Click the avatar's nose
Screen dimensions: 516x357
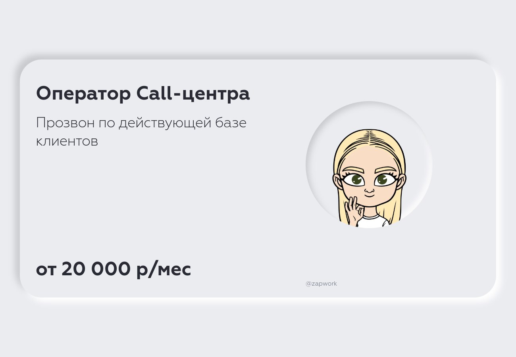coord(369,189)
